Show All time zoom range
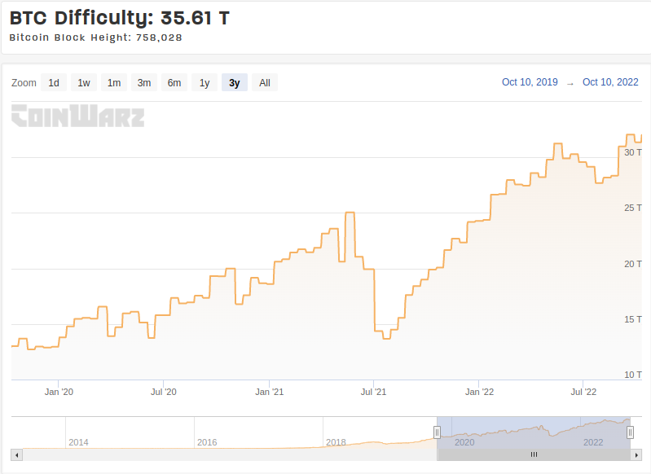This screenshot has height=474, width=651. 265,82
